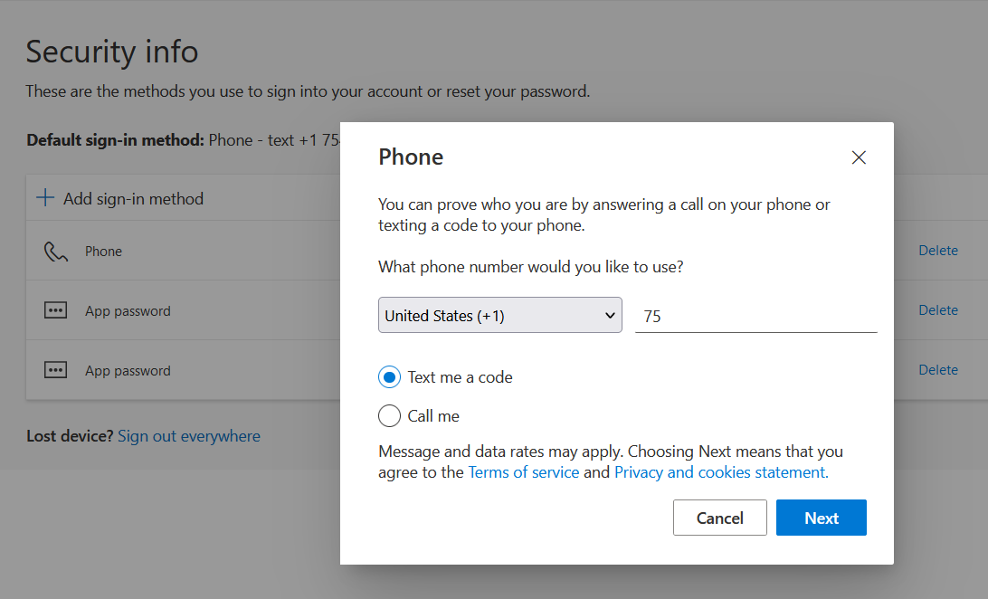This screenshot has height=599, width=988.
Task: Delete the Phone sign-in method
Action: 938,250
